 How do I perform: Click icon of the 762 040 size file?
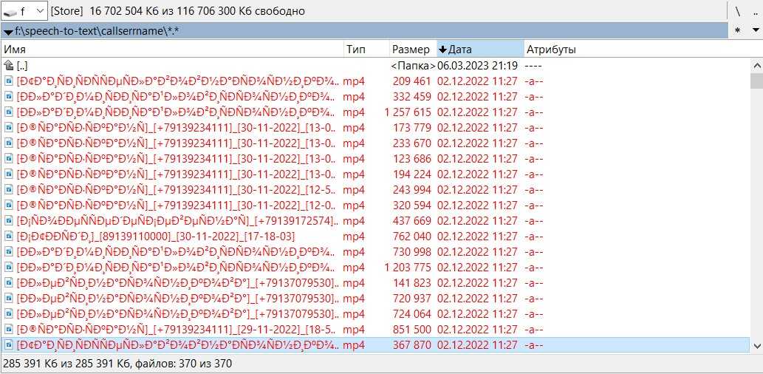9,237
